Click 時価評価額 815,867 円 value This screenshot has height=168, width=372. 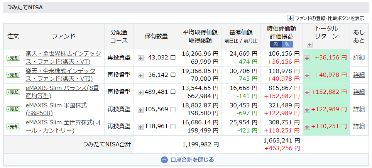(x=284, y=88)
